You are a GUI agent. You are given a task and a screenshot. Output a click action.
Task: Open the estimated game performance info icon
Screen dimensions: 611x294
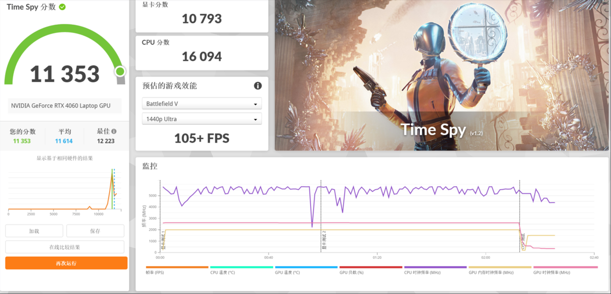[x=258, y=86]
